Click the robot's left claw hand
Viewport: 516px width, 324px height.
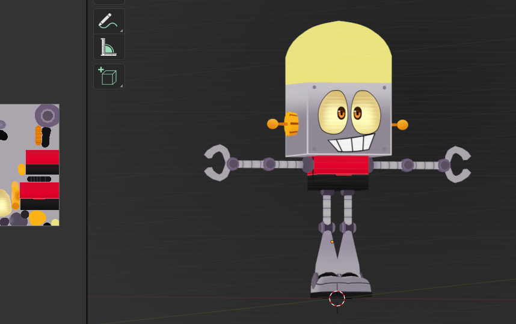tap(217, 163)
